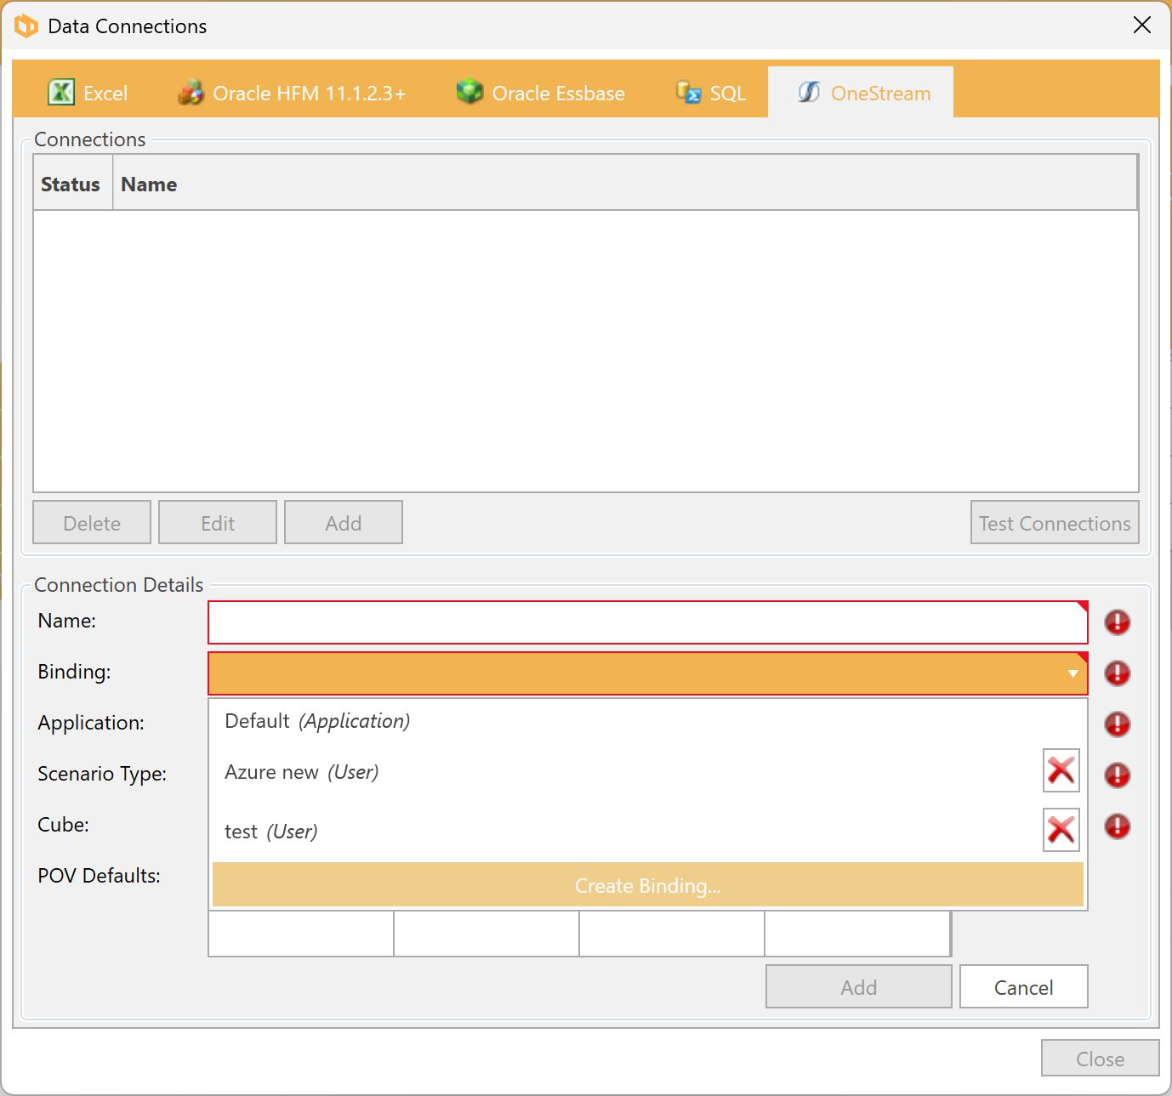This screenshot has width=1172, height=1096.
Task: Click the fourth POV Defaults cell
Action: [x=857, y=934]
